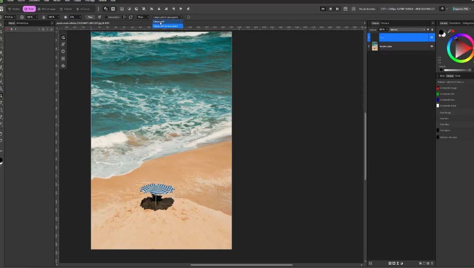
Task: Open the IA Canva studio
Action: (x=83, y=9)
